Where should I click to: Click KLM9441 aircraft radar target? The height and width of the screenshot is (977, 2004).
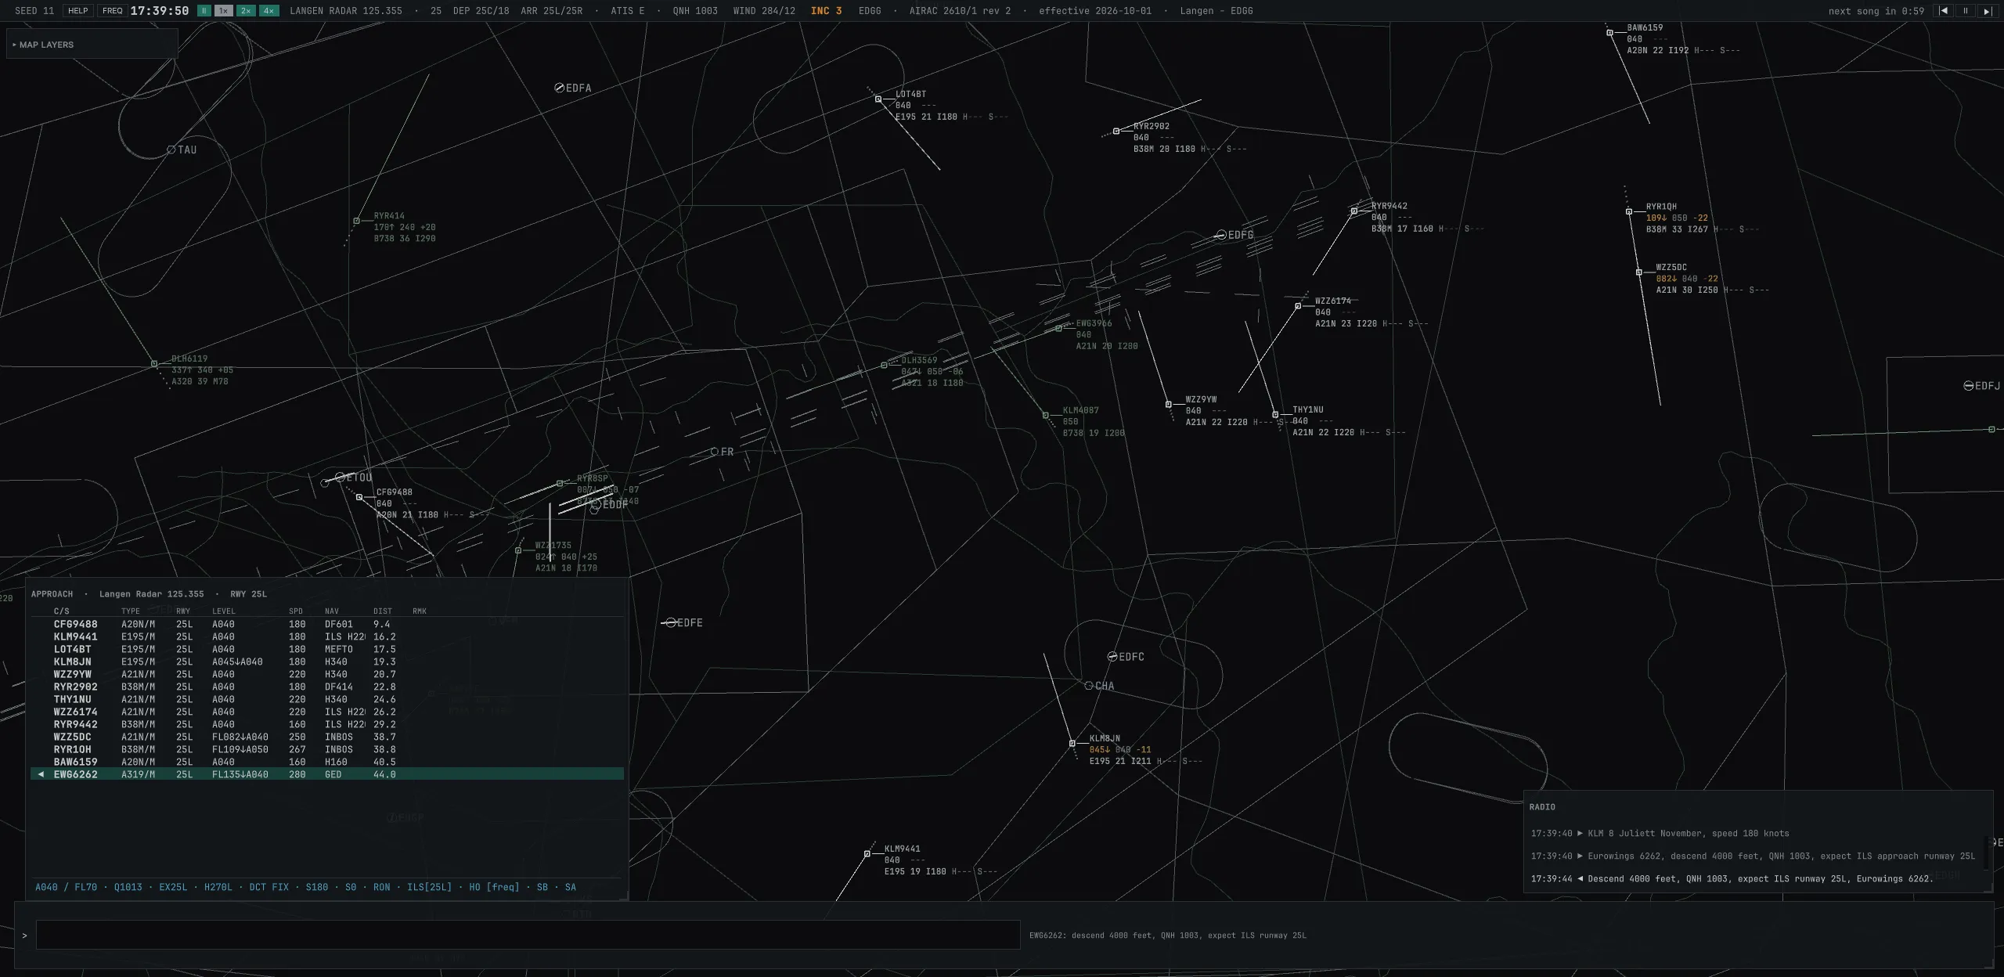coord(867,854)
